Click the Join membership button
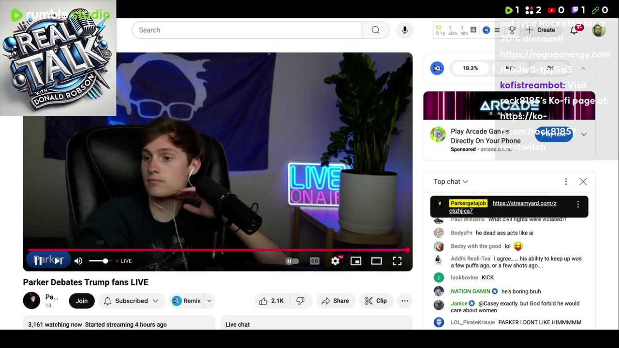The width and height of the screenshot is (619, 348). coord(82,301)
